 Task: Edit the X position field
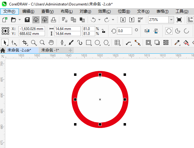[32, 29]
